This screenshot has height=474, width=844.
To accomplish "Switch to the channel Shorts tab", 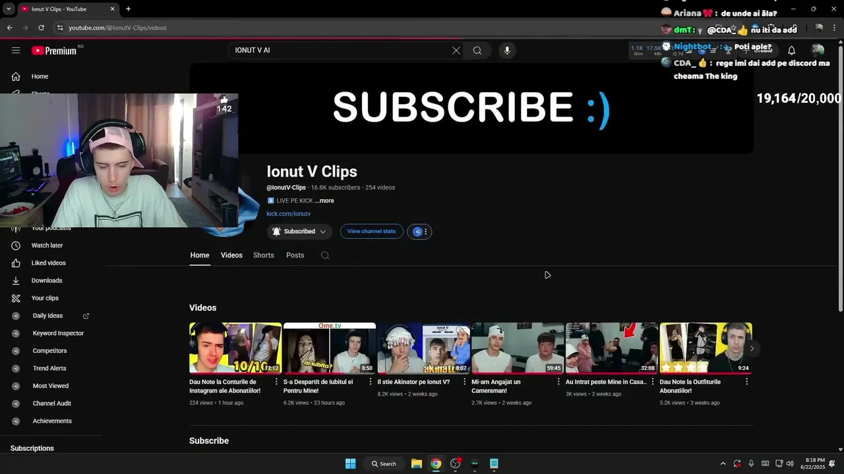I will coord(264,255).
